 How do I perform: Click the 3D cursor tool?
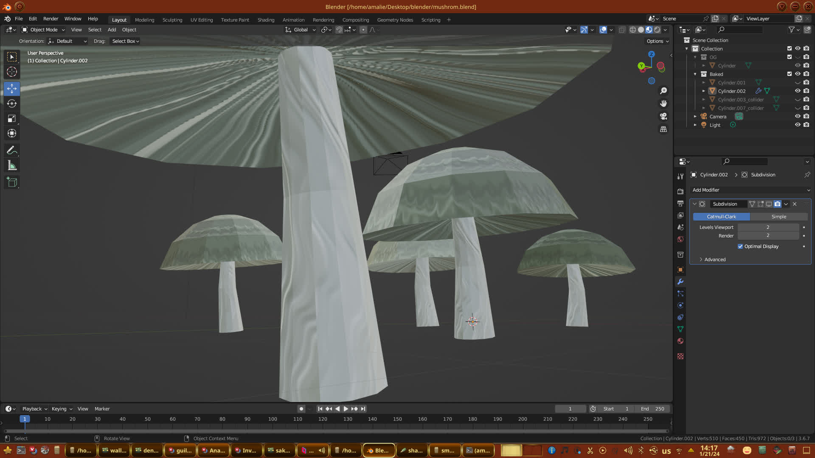coord(12,72)
